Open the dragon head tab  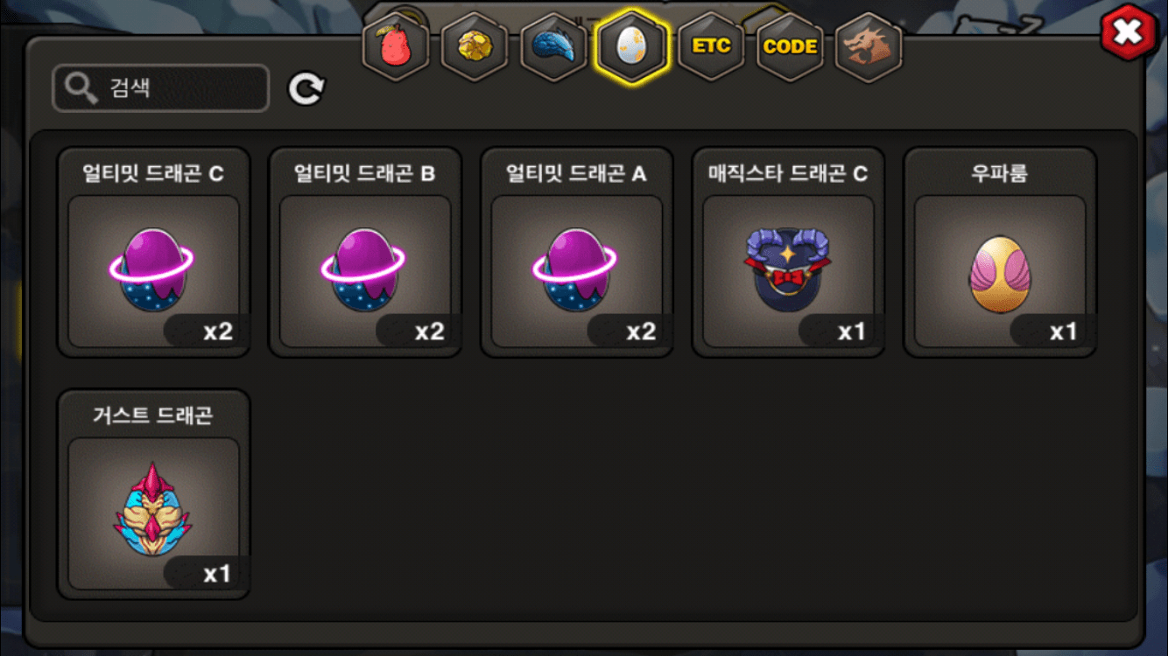[x=868, y=46]
